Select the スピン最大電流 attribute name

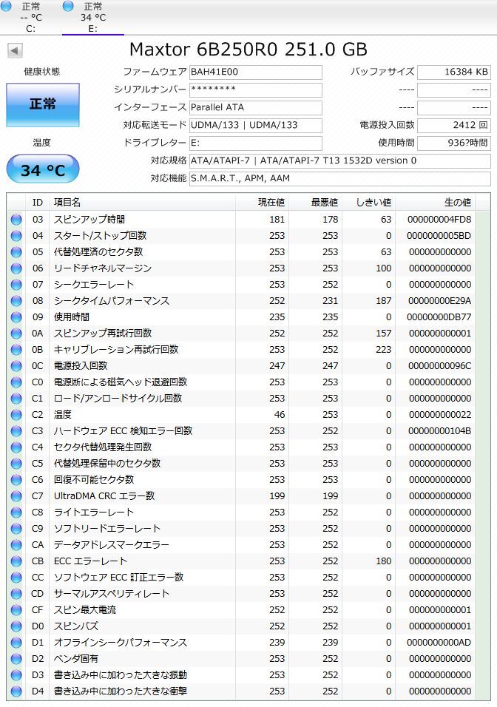(85, 610)
